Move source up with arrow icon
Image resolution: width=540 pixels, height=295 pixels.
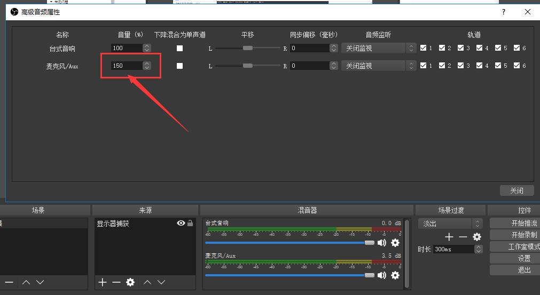tap(147, 282)
